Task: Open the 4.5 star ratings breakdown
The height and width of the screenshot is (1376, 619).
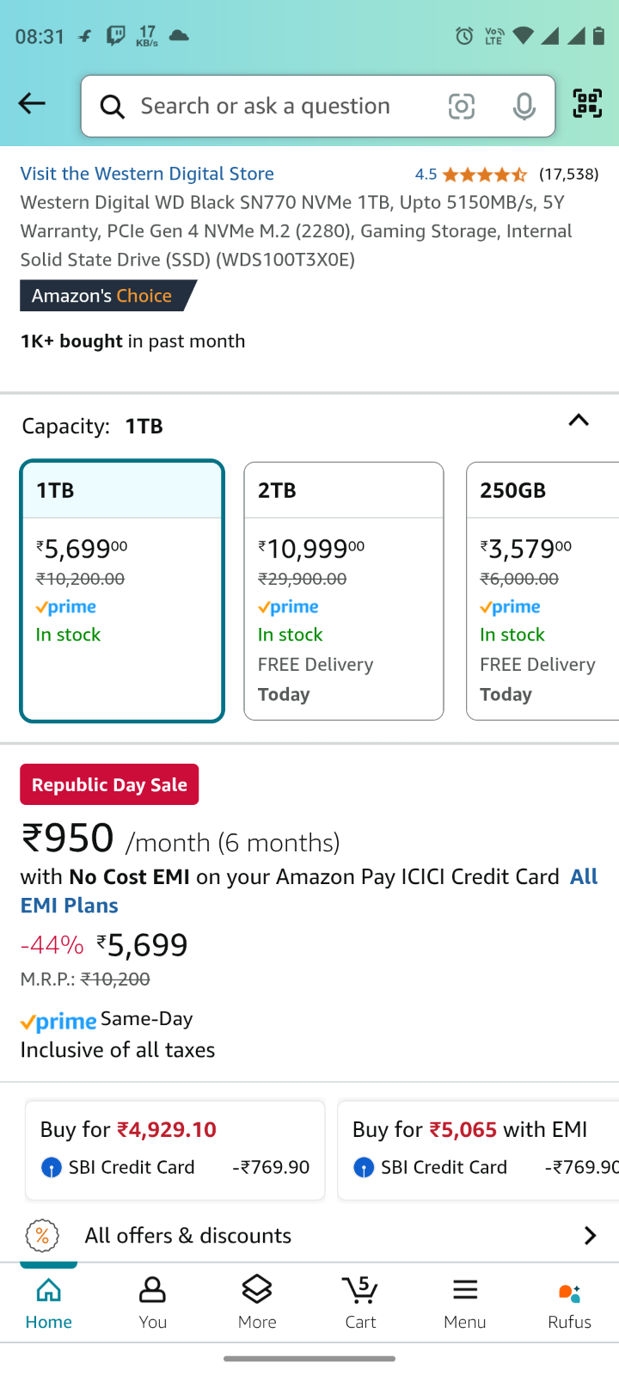Action: pos(471,175)
